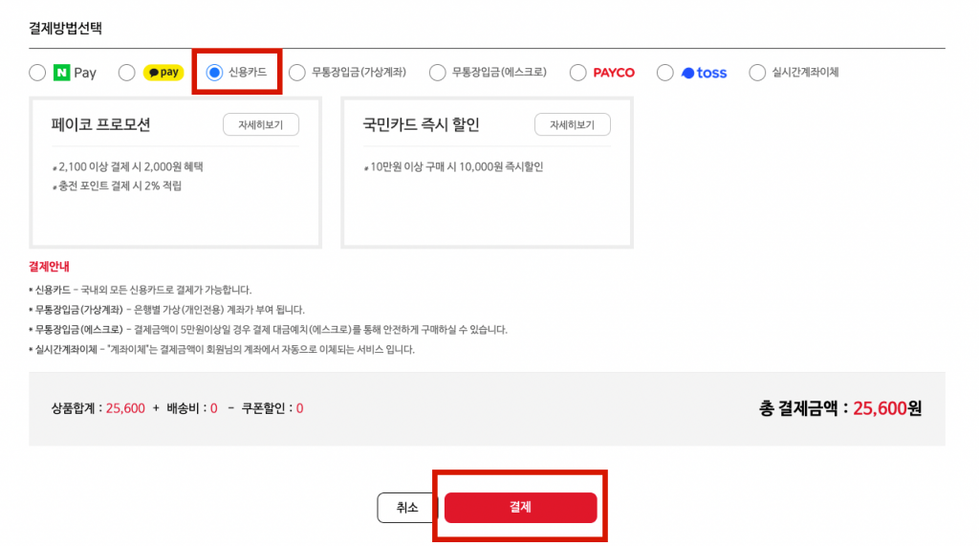Select the 무통장입금(가상계좌) radio button
Viewport: 979px width, 546px height.
[296, 73]
